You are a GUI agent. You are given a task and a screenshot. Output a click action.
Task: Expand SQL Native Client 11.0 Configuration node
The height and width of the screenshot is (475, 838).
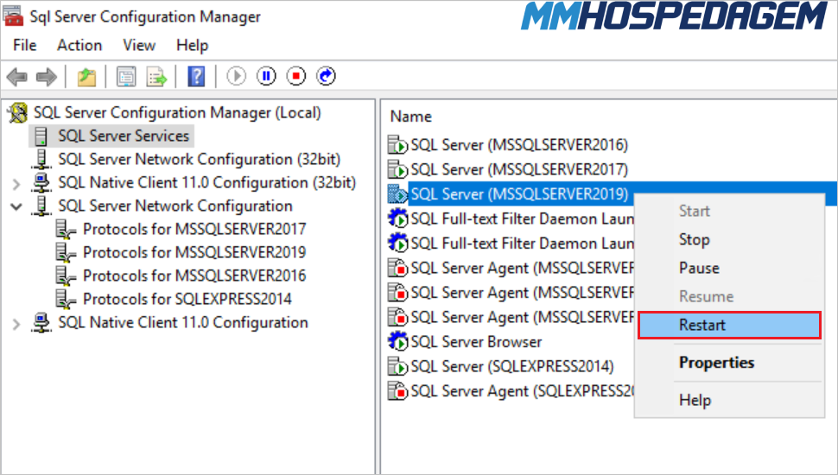[x=16, y=323]
